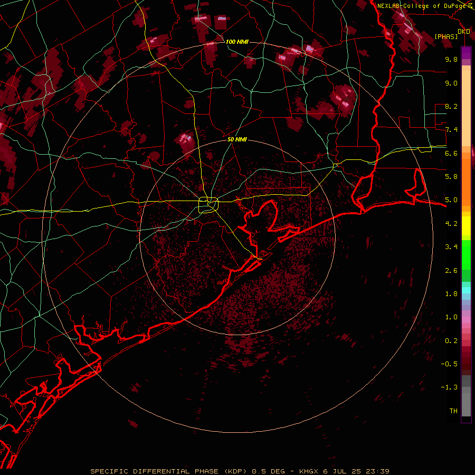Click the "100 NMI" range ring label
The height and width of the screenshot is (475, 475).
(x=237, y=42)
